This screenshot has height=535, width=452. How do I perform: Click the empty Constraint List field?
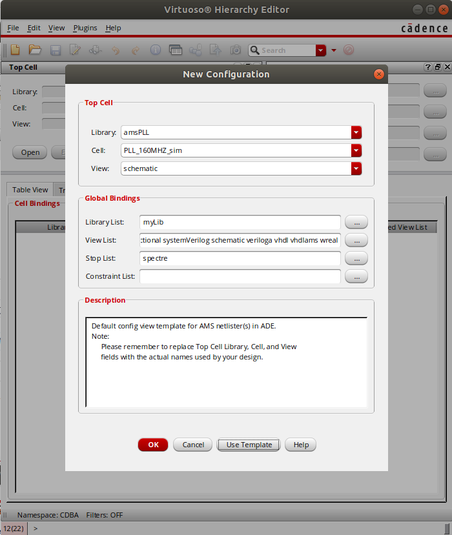(240, 276)
